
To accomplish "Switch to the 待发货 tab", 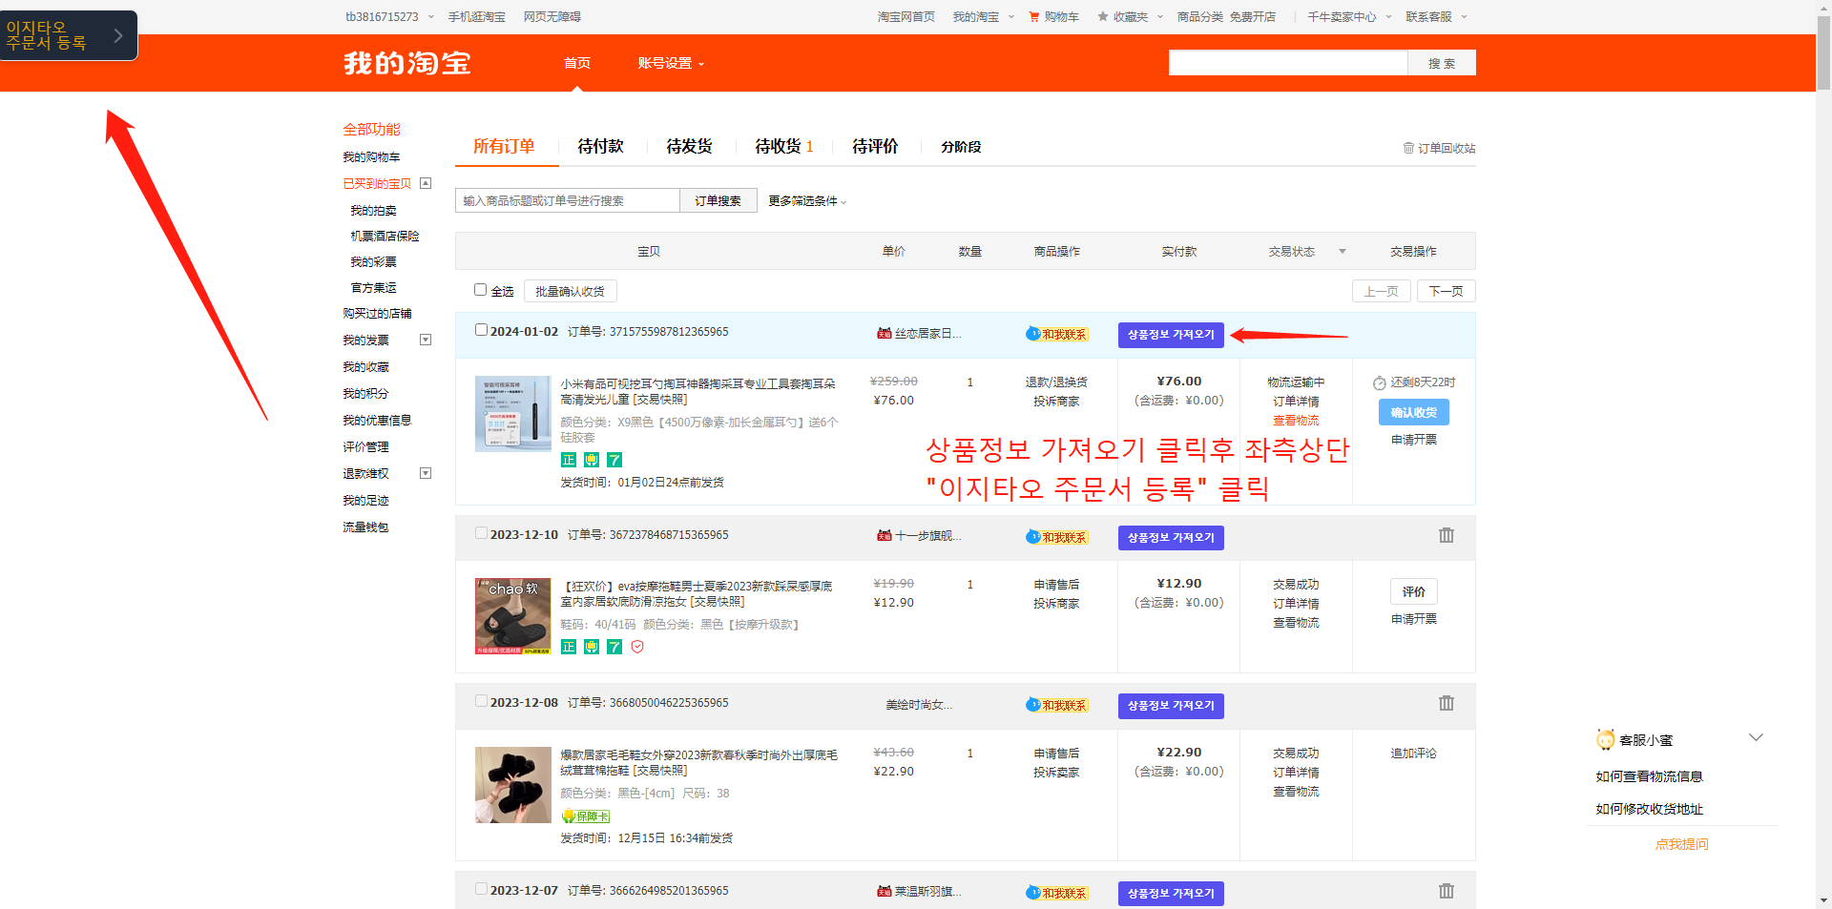I will [689, 146].
